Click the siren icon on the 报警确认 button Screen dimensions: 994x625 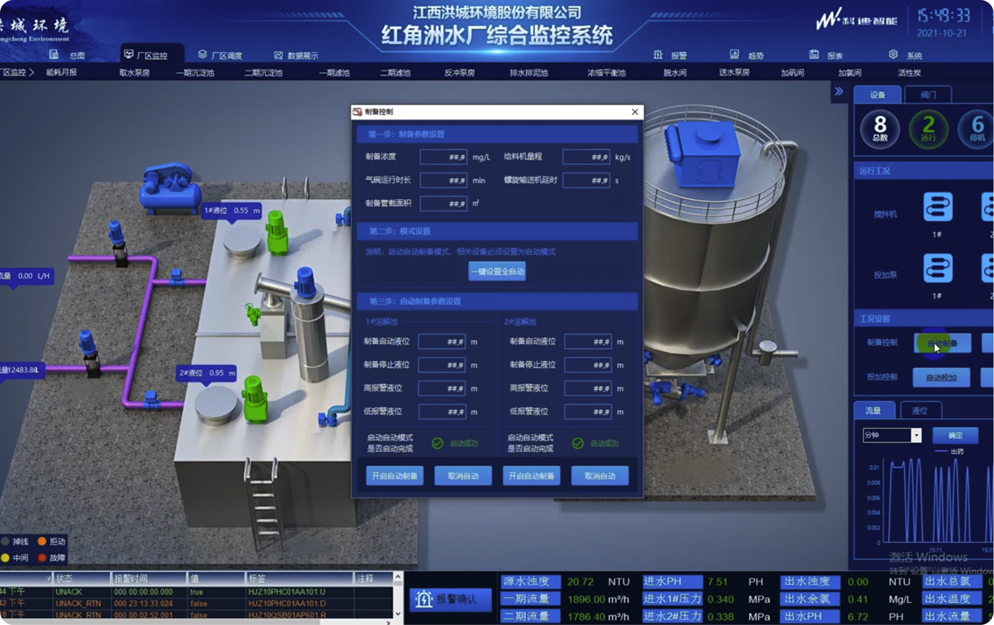pyautogui.click(x=423, y=599)
